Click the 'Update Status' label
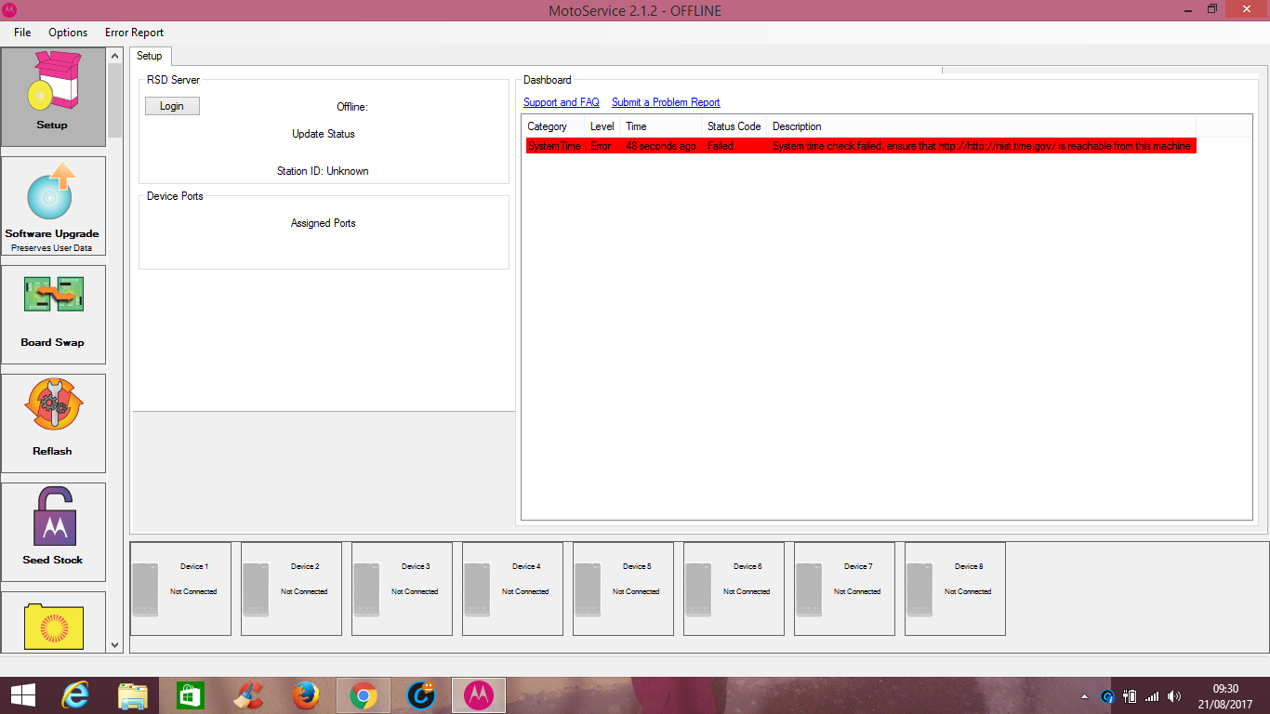This screenshot has width=1270, height=714. (324, 134)
